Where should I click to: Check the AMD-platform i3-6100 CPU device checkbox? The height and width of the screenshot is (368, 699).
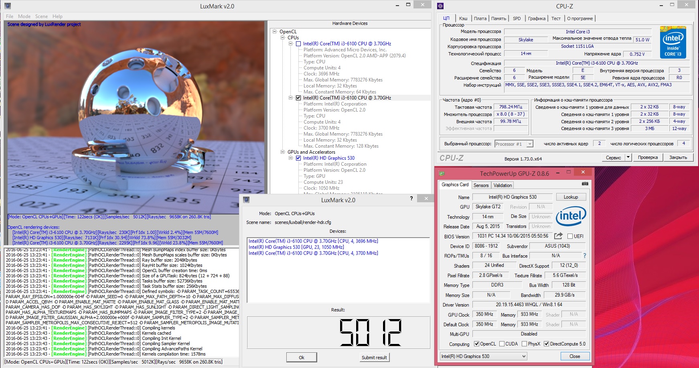298,44
